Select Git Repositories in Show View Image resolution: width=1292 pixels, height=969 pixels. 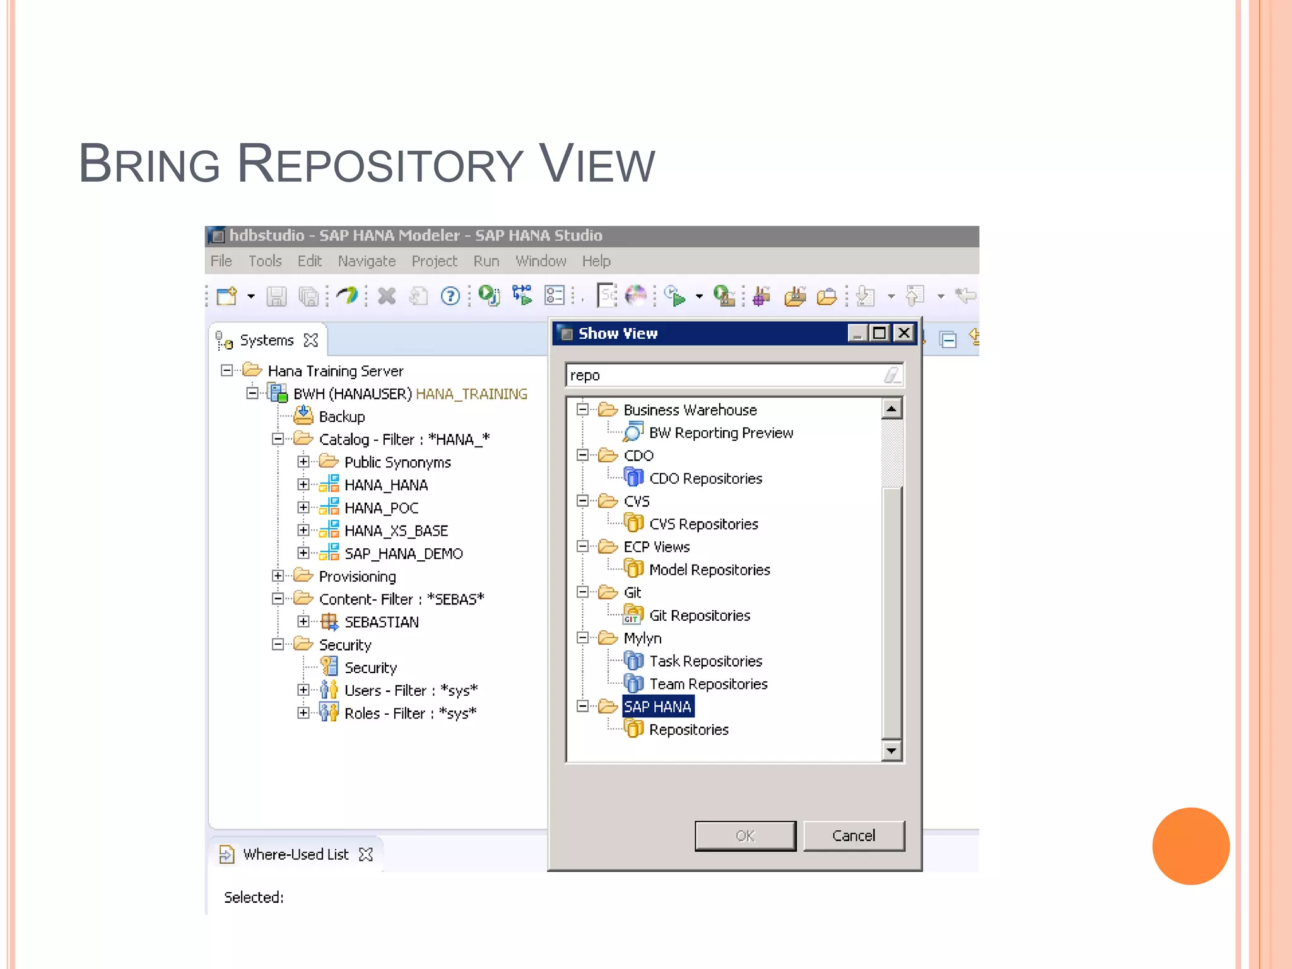(700, 615)
